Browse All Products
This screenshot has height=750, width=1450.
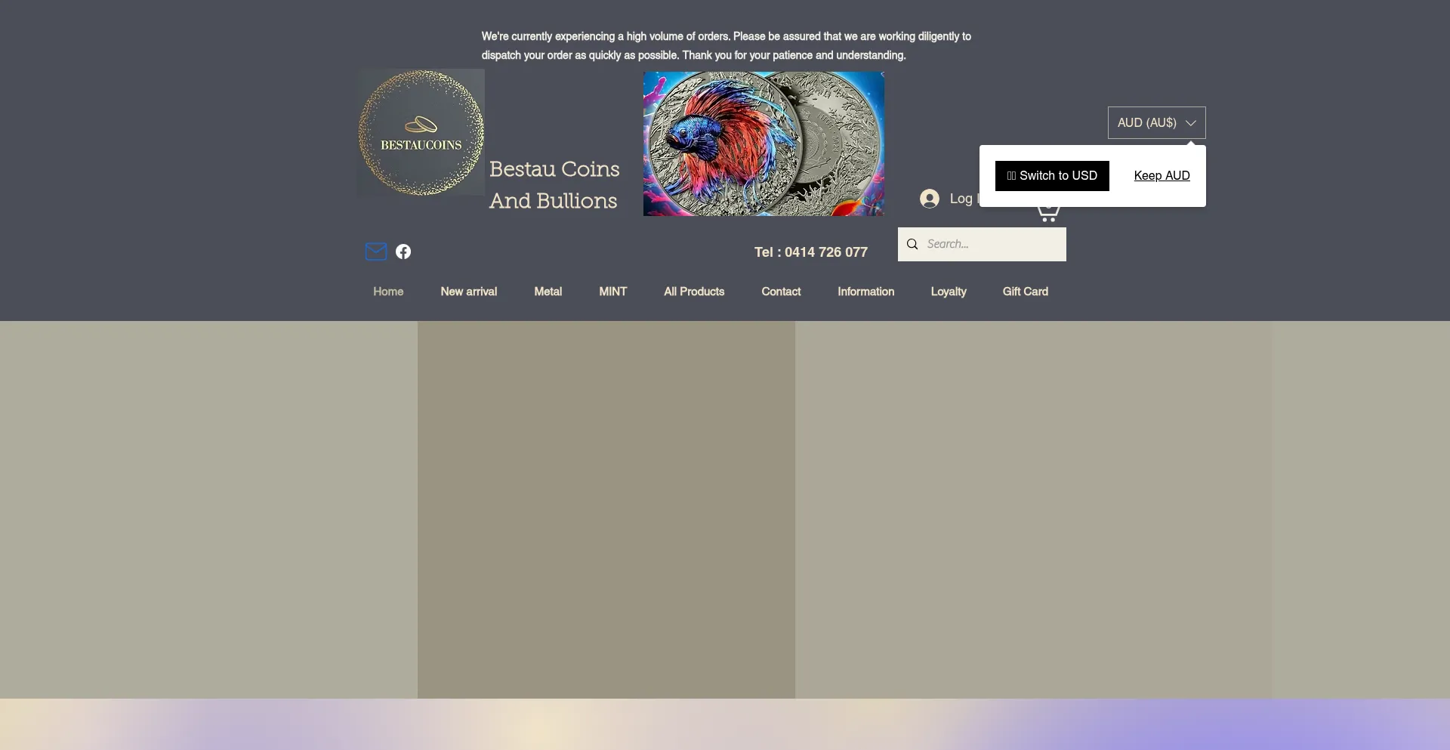point(694,292)
